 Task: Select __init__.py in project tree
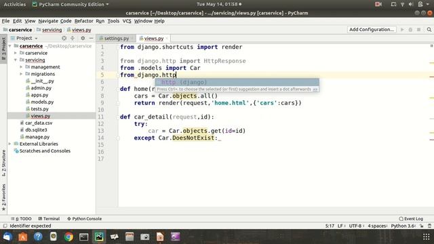point(42,81)
